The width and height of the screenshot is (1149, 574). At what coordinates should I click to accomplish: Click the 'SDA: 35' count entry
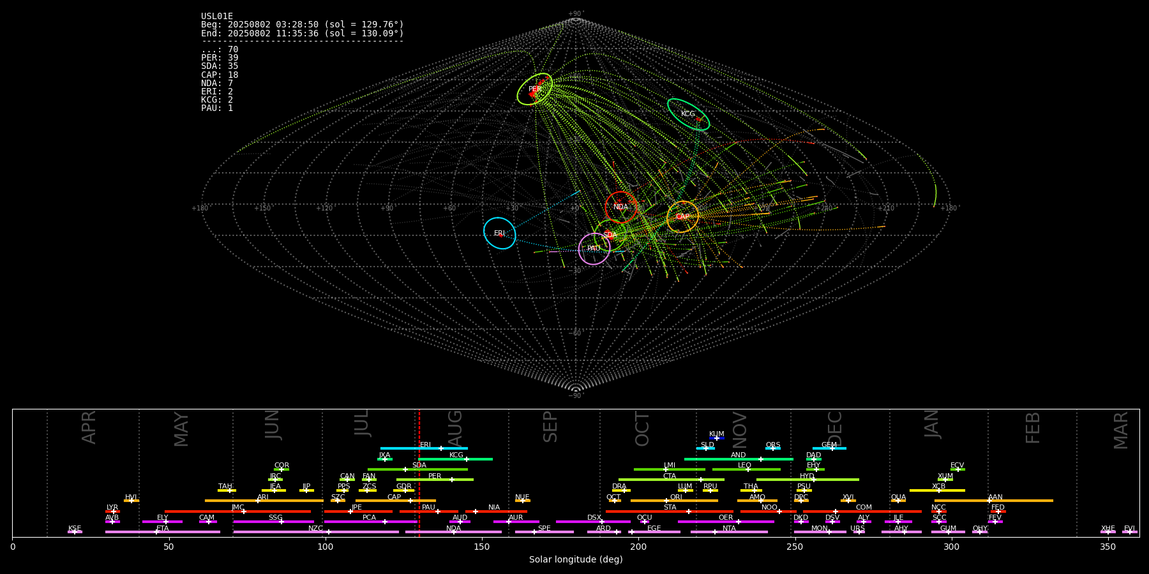[x=220, y=66]
